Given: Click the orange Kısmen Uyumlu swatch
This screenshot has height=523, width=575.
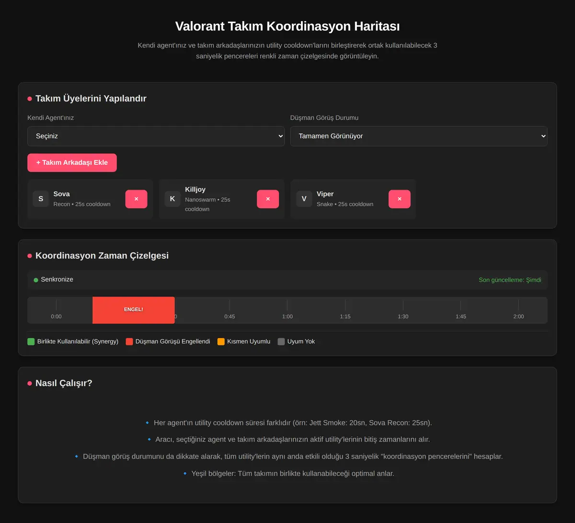Looking at the screenshot, I should pos(221,341).
